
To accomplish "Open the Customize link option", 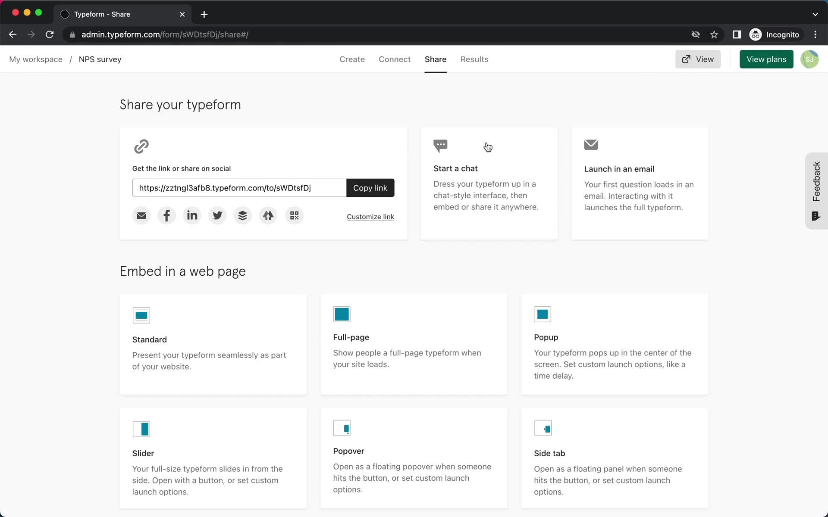I will tap(370, 216).
